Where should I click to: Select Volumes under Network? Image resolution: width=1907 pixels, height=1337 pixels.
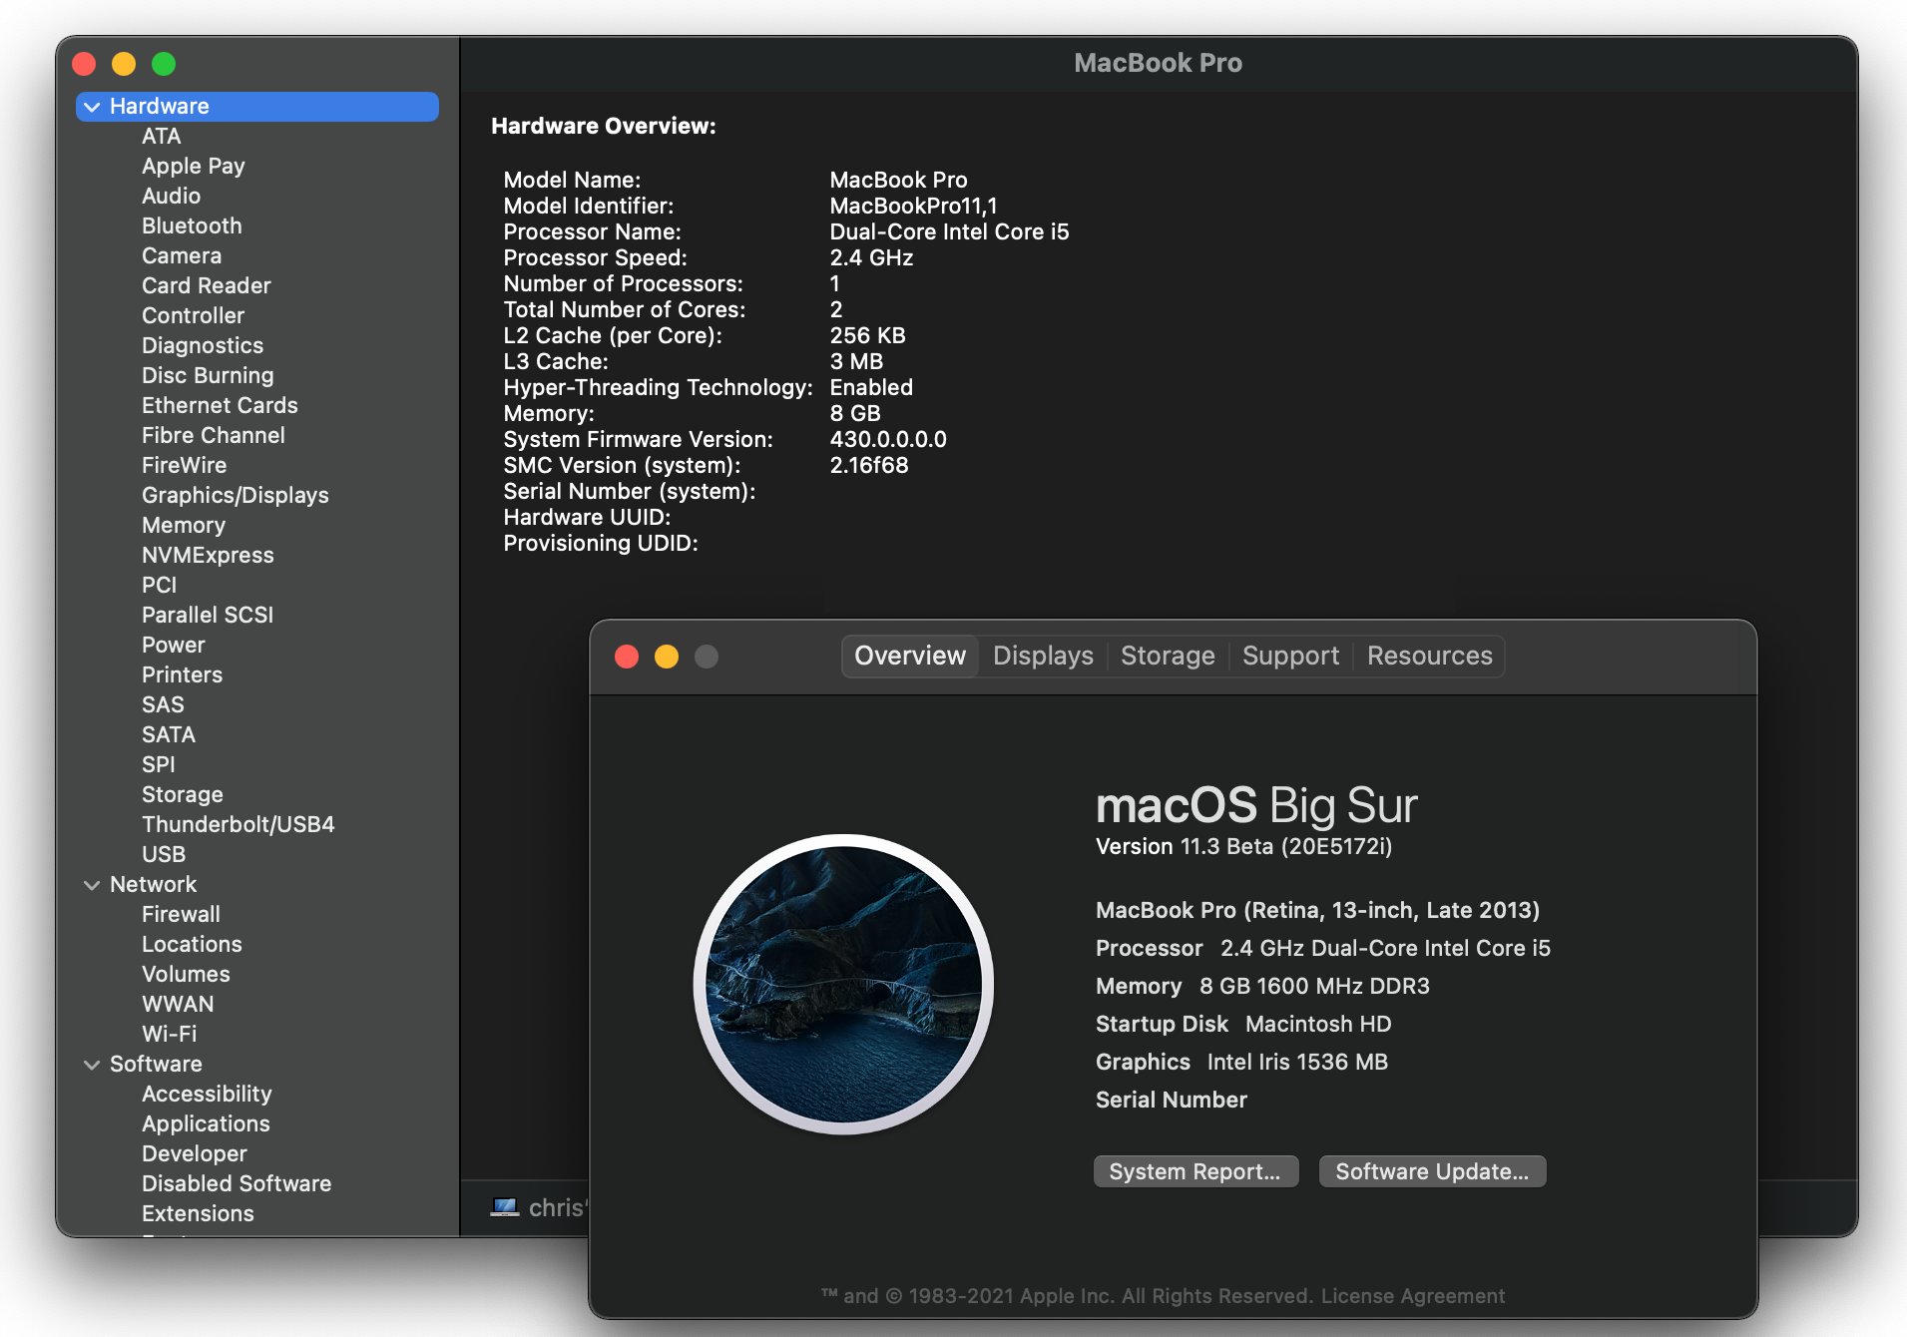pos(186,975)
